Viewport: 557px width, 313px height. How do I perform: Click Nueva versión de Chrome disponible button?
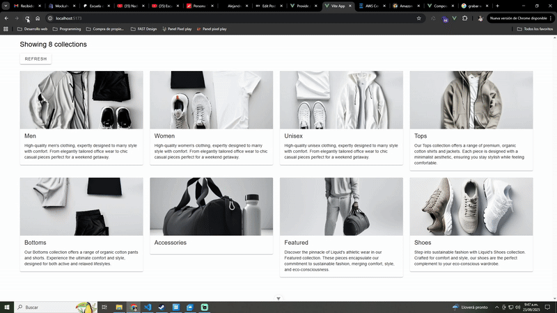click(x=518, y=18)
